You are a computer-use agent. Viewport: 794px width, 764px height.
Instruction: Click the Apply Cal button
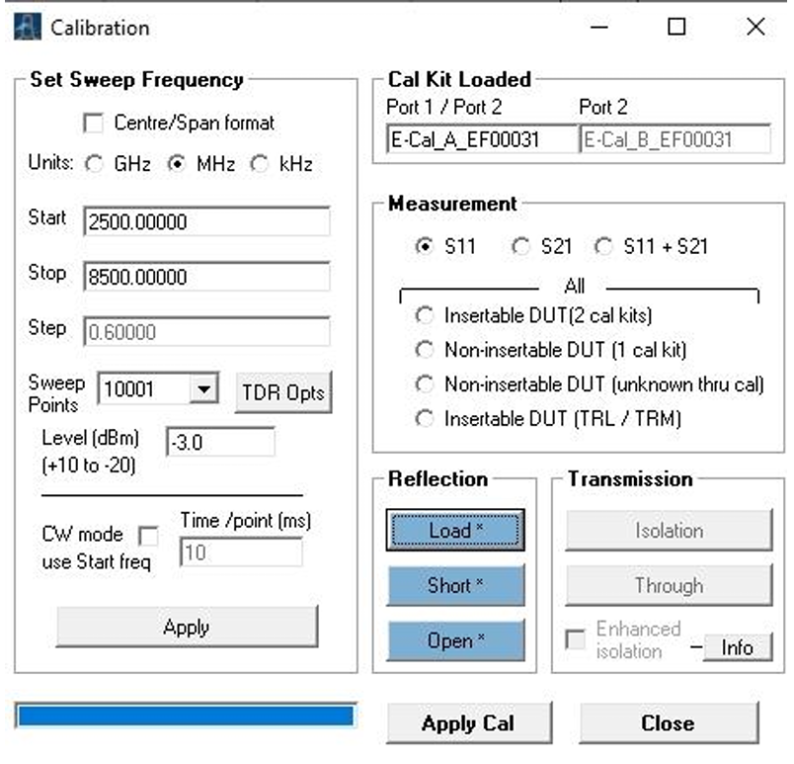pyautogui.click(x=467, y=723)
